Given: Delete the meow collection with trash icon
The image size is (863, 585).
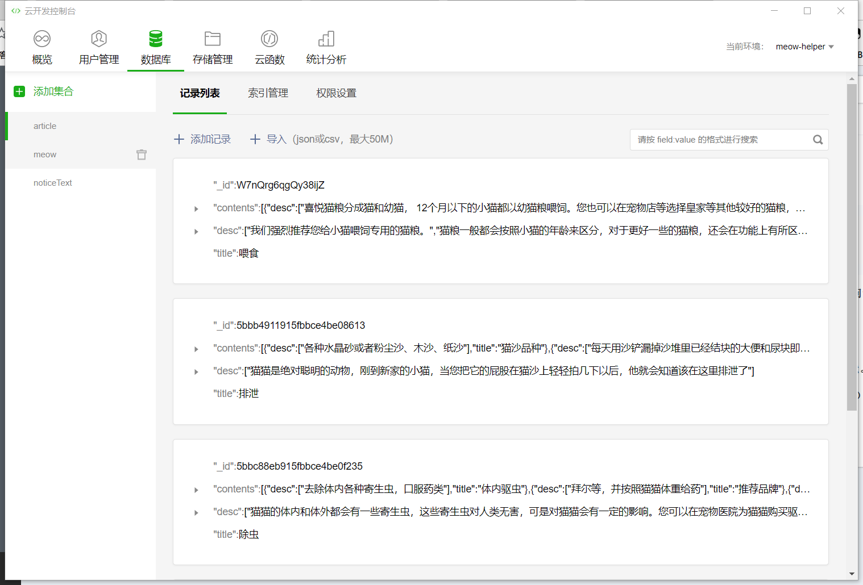Looking at the screenshot, I should (x=142, y=154).
